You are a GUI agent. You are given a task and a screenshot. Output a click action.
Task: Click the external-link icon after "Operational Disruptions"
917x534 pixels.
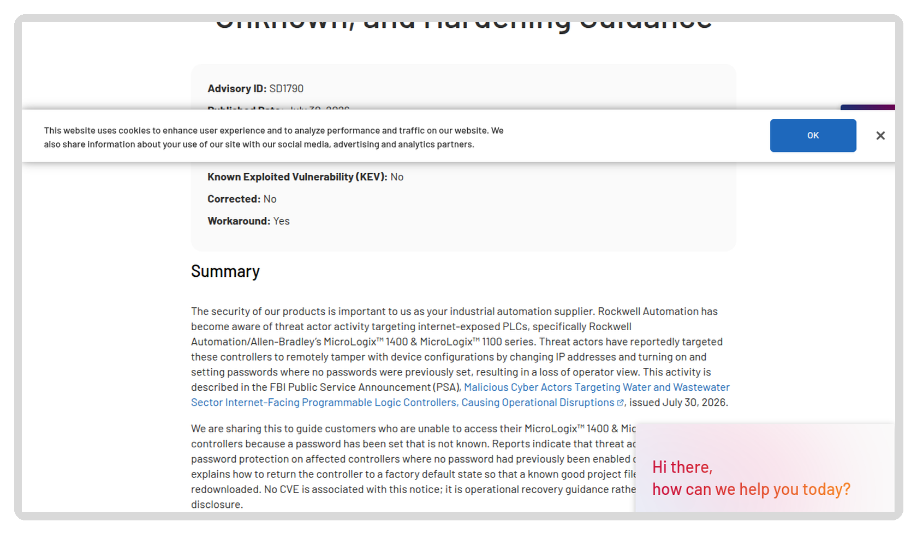point(620,403)
